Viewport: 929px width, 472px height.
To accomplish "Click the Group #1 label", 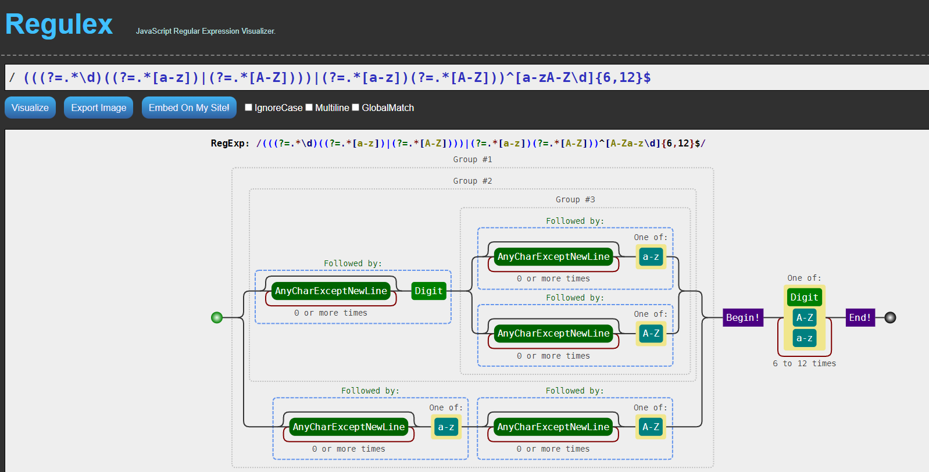I will click(473, 159).
